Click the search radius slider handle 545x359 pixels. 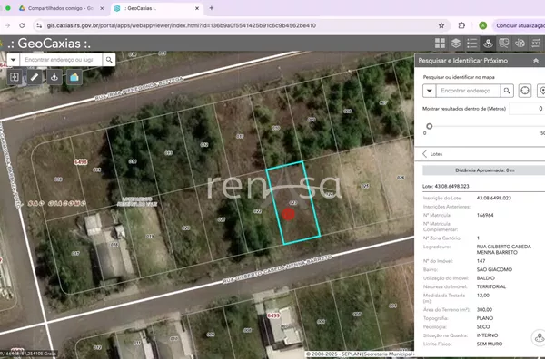[x=430, y=126]
